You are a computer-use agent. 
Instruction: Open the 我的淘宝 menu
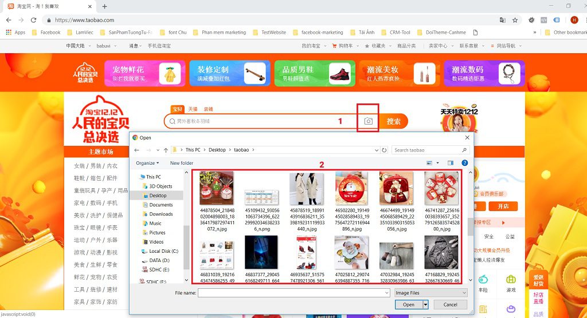point(314,46)
